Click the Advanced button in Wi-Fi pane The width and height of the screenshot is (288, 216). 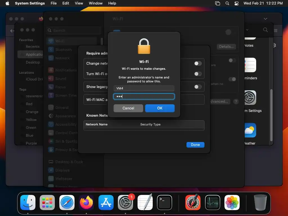(220, 101)
